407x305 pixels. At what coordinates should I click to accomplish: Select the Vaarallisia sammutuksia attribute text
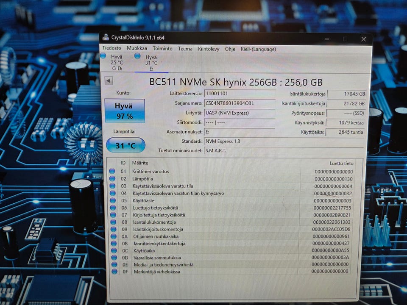pyautogui.click(x=157, y=258)
